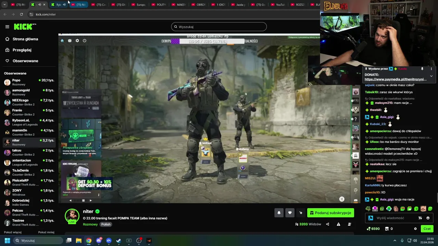Click the sparkle button beside the heart
The image size is (438, 246).
[301, 213]
